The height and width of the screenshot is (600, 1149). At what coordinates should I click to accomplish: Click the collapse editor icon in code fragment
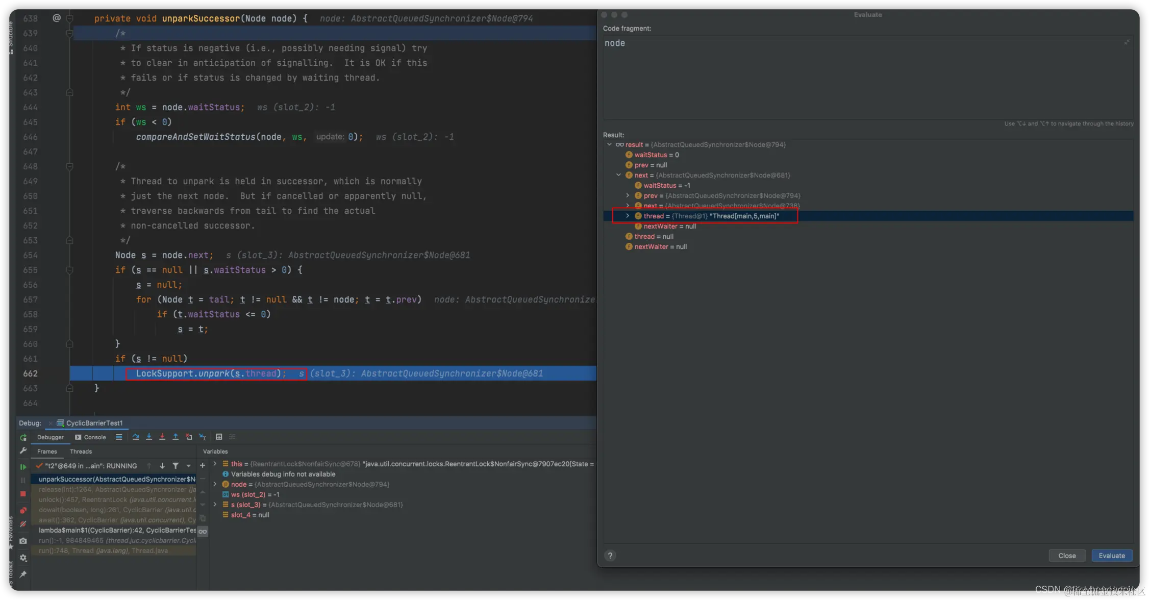1127,42
